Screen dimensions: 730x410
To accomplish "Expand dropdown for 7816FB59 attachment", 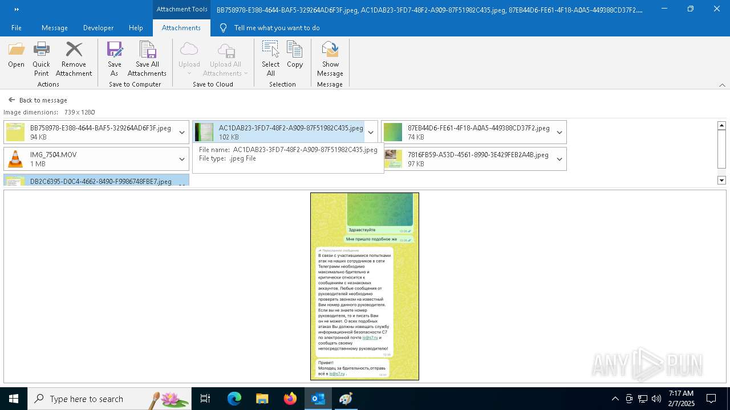I will point(559,159).
